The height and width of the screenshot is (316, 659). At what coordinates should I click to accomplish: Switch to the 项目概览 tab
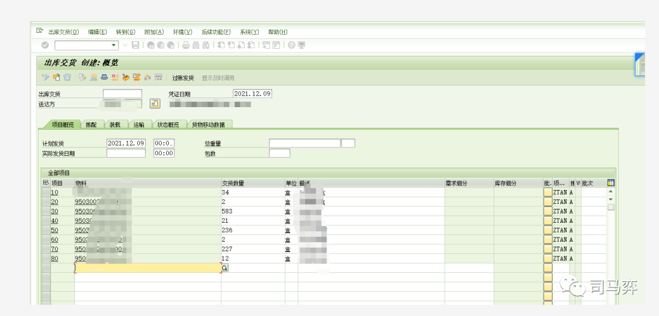click(62, 124)
